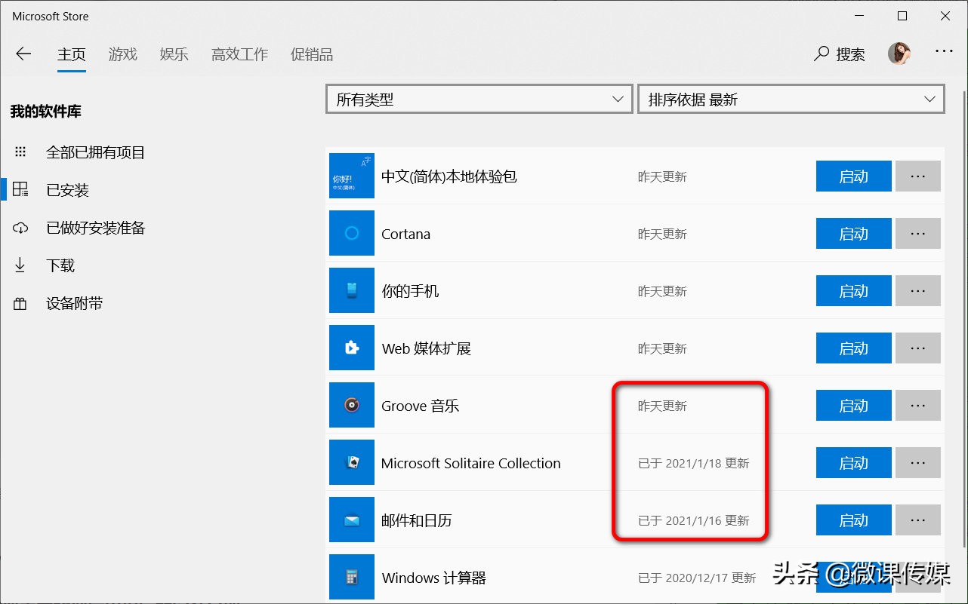The height and width of the screenshot is (604, 968).
Task: Click the Groove 音乐 app icon
Action: pos(351,405)
